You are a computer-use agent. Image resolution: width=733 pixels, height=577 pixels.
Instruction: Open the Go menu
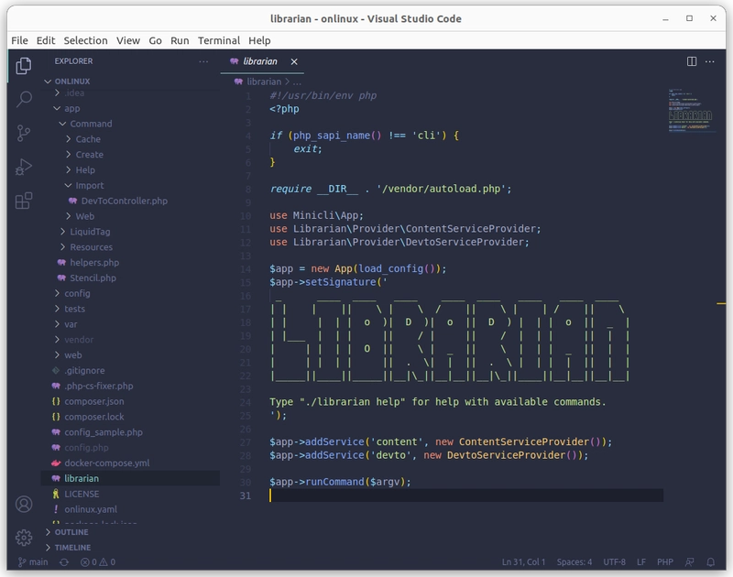[155, 40]
